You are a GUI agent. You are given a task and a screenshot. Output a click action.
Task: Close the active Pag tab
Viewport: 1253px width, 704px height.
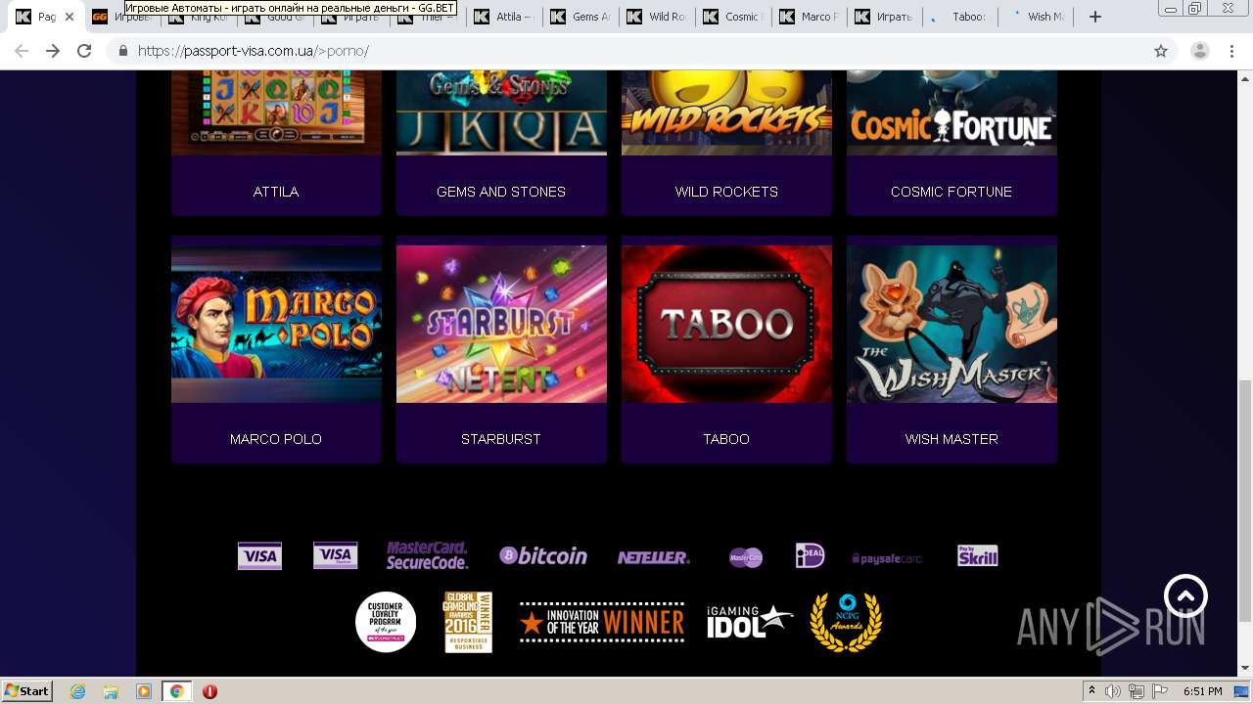pos(70,17)
